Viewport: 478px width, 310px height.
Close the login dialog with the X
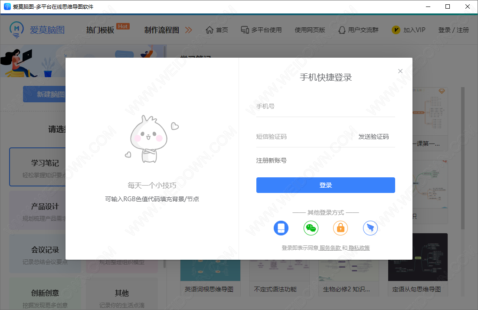[400, 71]
